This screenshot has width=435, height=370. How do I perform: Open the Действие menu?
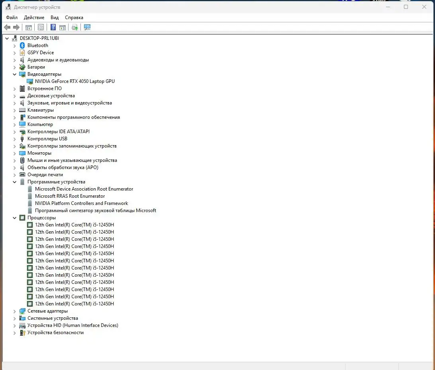click(34, 18)
